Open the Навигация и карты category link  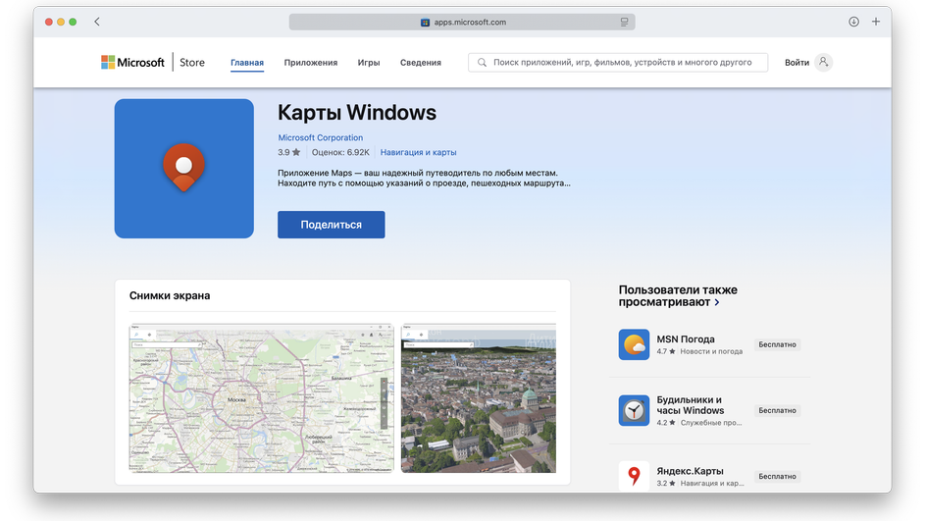click(418, 152)
